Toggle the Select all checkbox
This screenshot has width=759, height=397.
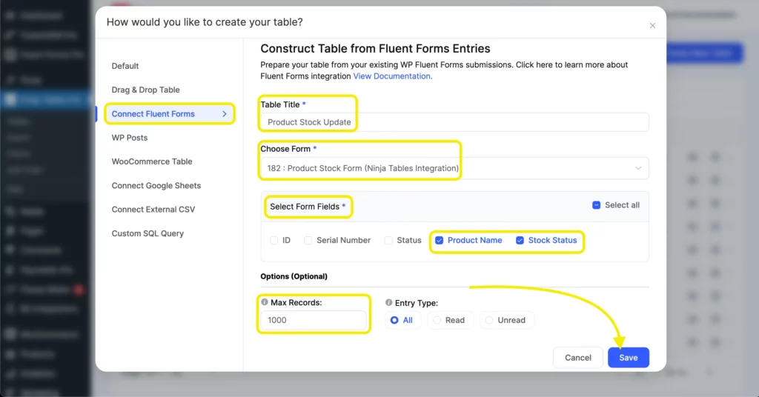pyautogui.click(x=597, y=205)
